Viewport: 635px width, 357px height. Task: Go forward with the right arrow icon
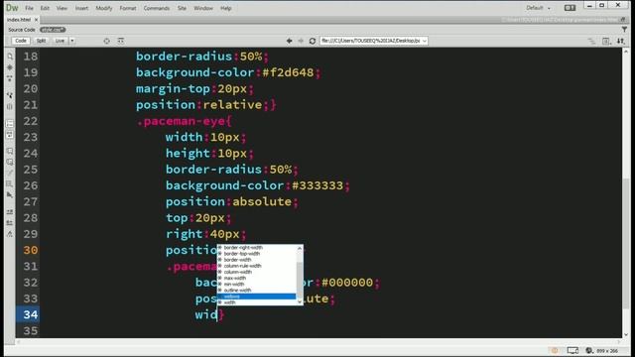(x=301, y=41)
